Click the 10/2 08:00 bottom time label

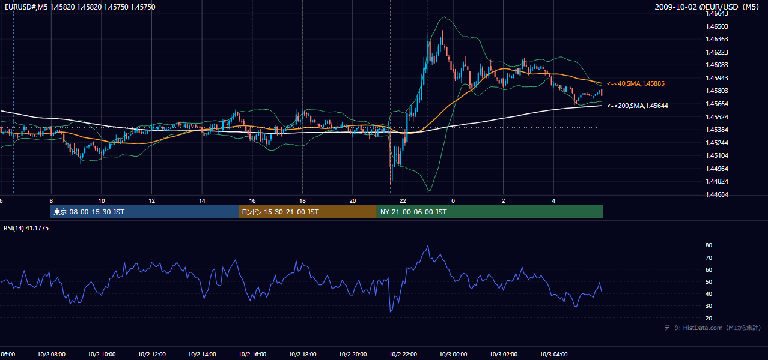(51, 354)
